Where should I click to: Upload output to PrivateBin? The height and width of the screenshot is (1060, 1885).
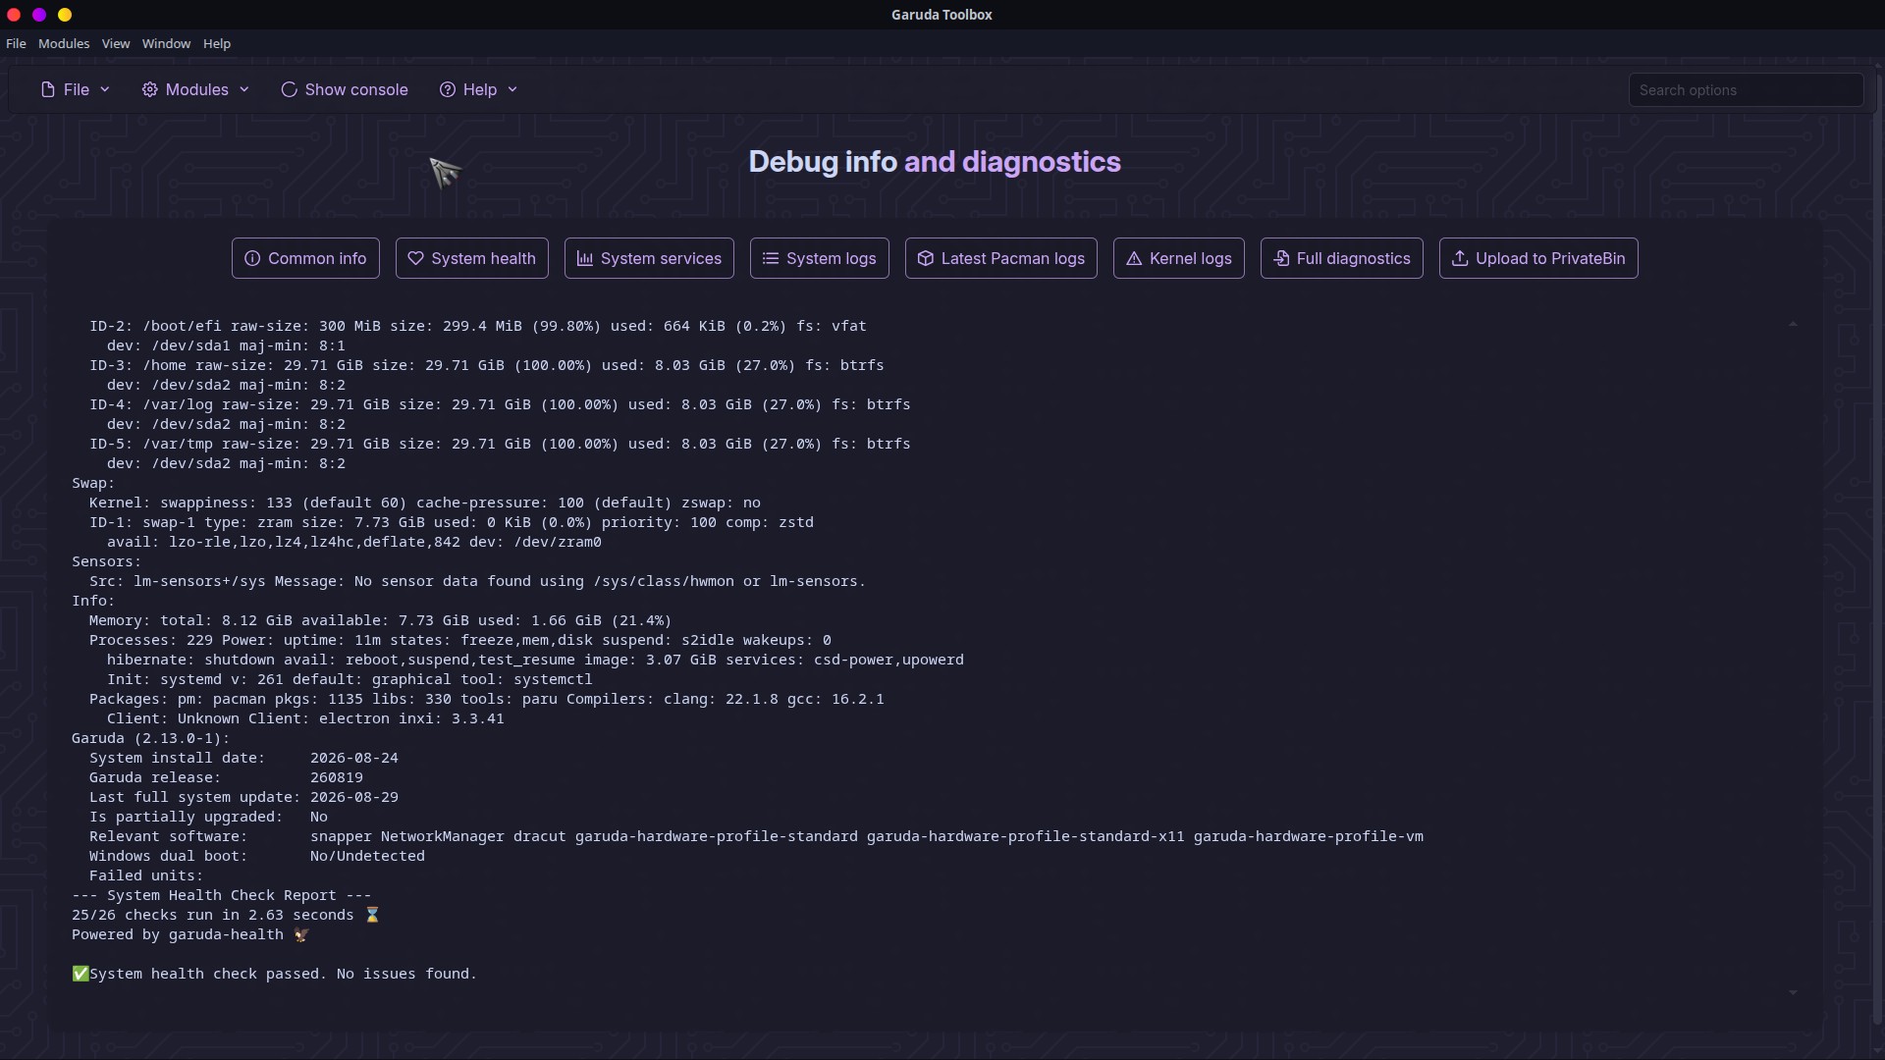point(1538,258)
